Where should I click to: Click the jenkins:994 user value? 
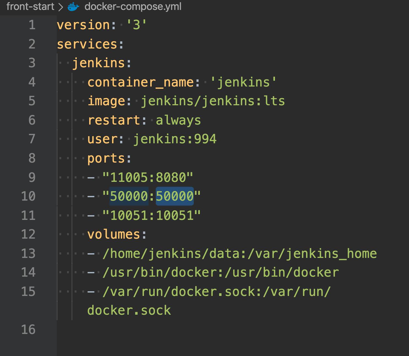click(175, 139)
